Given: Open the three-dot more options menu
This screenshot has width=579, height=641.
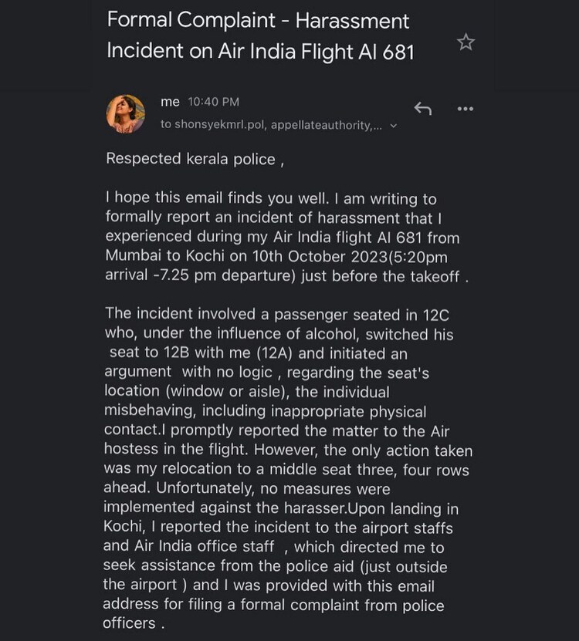Looking at the screenshot, I should coord(466,109).
